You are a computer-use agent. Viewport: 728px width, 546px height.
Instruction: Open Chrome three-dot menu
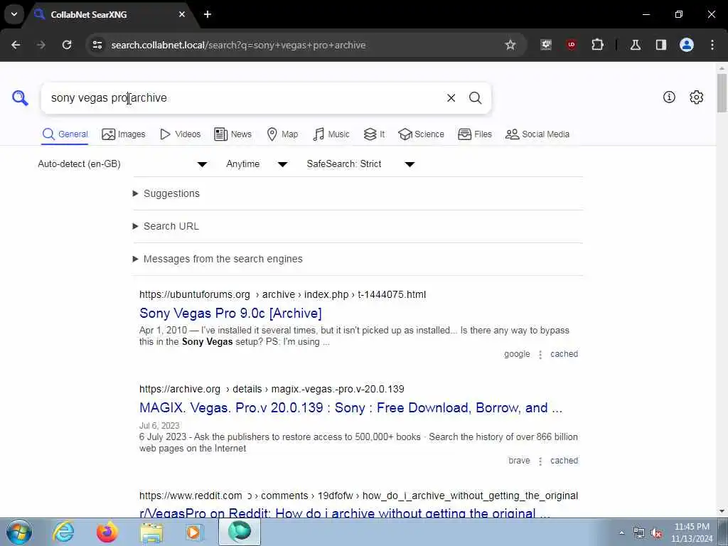712,45
